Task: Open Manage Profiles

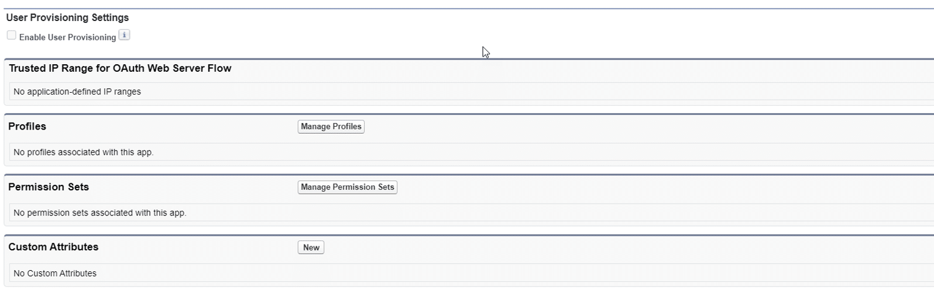Action: coord(331,127)
